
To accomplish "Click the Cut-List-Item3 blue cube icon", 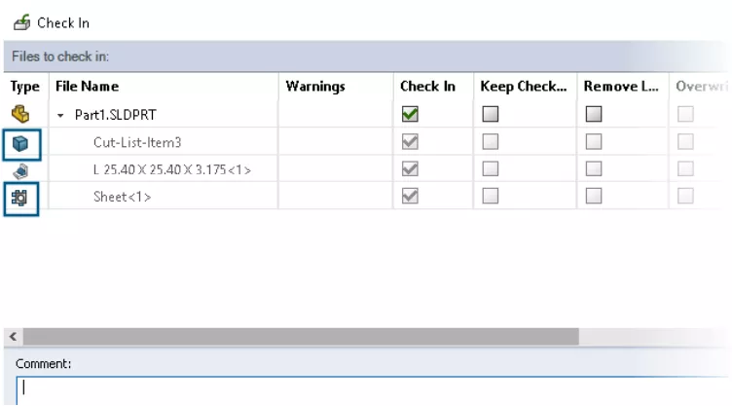I will (20, 141).
